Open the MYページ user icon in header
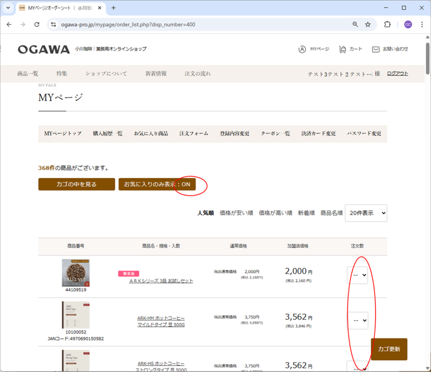This screenshot has height=372, width=431. [302, 49]
